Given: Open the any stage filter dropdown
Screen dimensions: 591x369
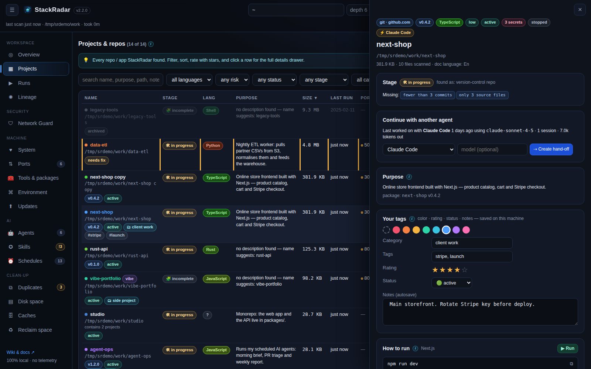Looking at the screenshot, I should (324, 80).
